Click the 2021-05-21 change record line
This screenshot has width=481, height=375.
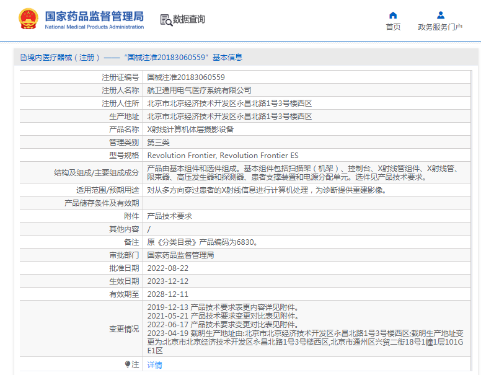pos(223,315)
